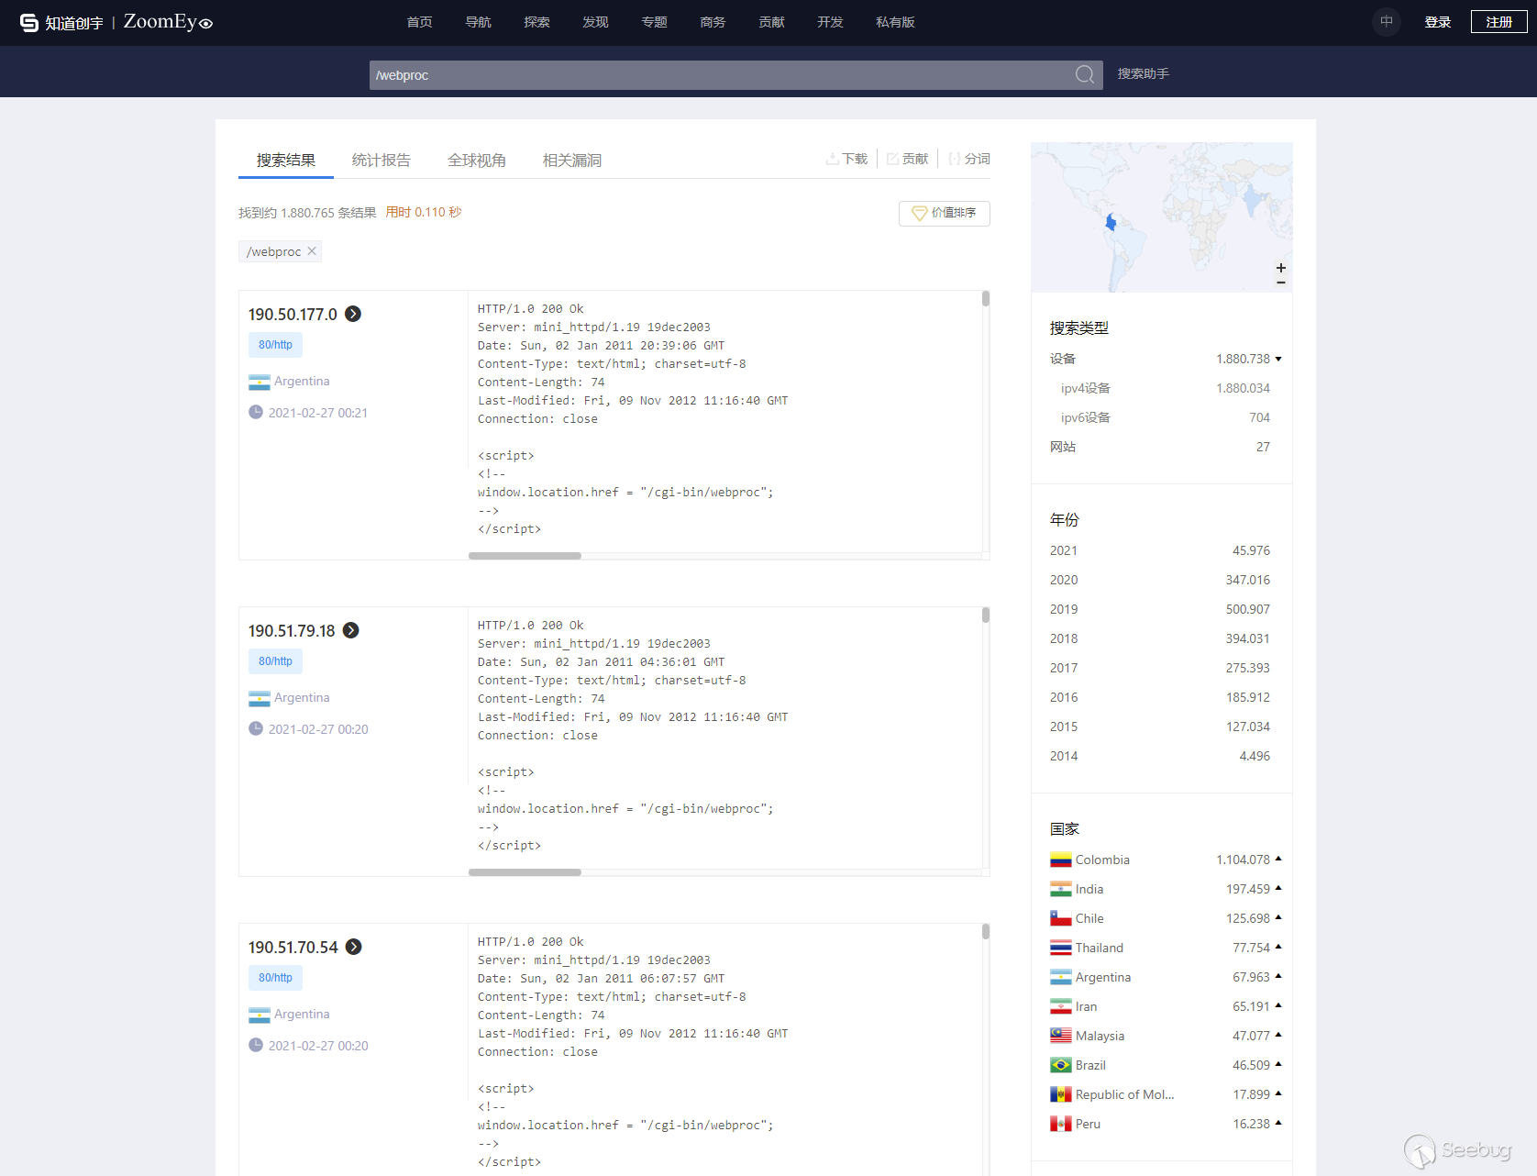
Task: Click the 登录 login link
Action: [1438, 22]
